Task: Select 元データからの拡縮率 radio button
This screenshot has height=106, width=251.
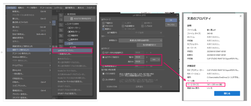Action: coord(104,52)
